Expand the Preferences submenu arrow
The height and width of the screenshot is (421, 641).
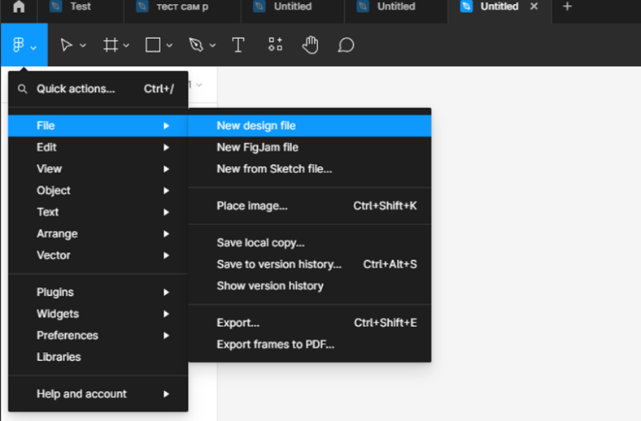[166, 336]
